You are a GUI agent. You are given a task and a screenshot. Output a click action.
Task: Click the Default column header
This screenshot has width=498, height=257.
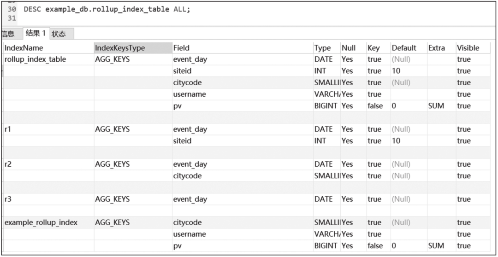point(404,48)
